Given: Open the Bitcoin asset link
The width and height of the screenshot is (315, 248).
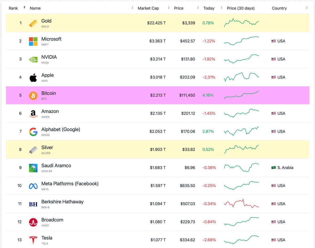Looking at the screenshot, I should pos(49,93).
